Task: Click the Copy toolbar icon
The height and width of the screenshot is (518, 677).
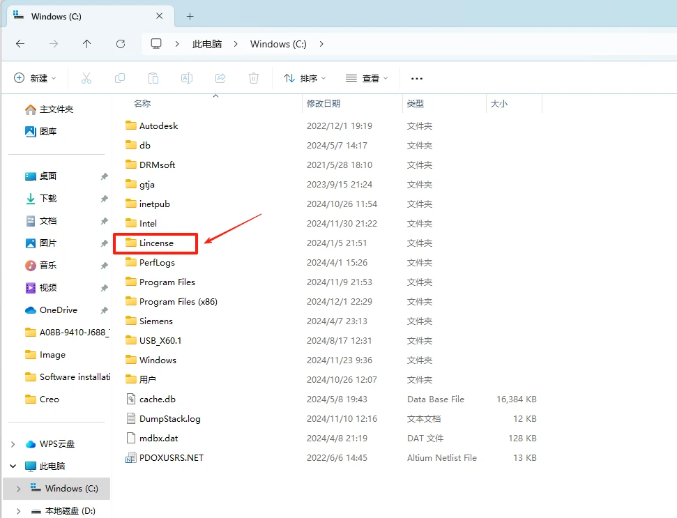Action: pos(120,78)
